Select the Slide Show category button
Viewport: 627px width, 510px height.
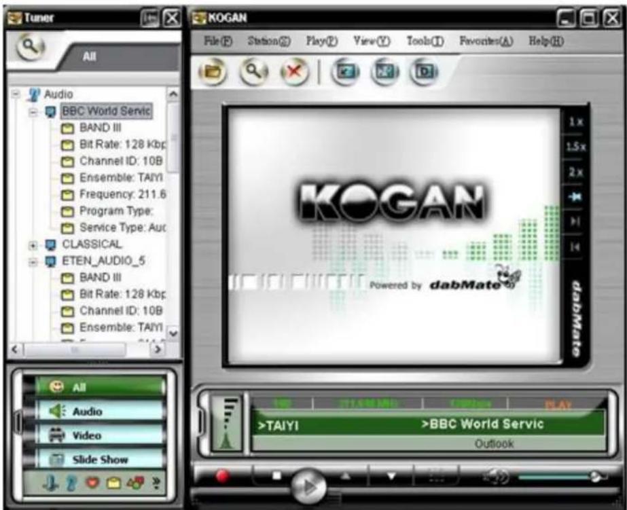pyautogui.click(x=100, y=460)
